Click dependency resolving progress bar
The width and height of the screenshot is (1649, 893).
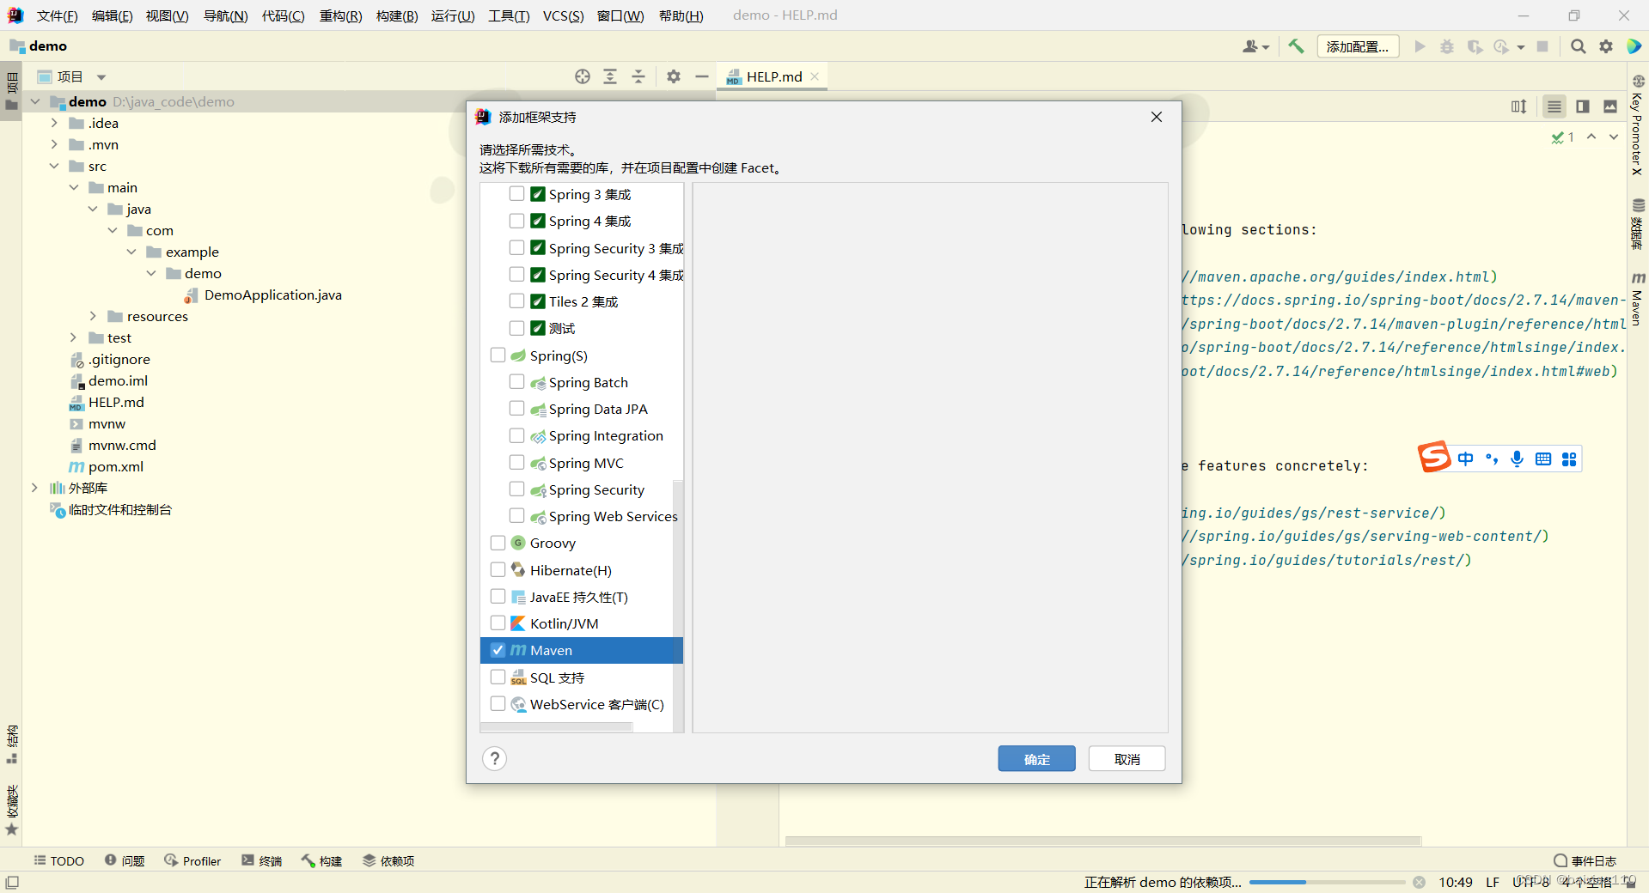pyautogui.click(x=1327, y=882)
